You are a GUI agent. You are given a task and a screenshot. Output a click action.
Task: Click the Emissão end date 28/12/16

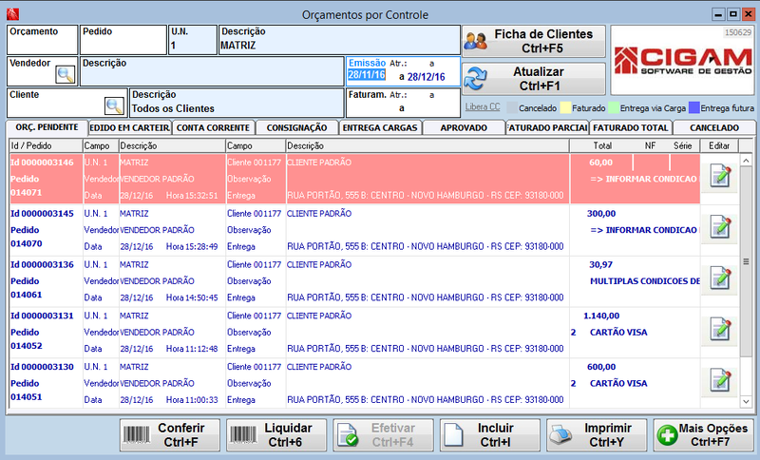(x=426, y=77)
